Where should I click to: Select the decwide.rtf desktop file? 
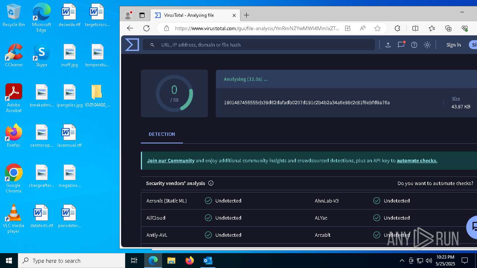click(69, 16)
